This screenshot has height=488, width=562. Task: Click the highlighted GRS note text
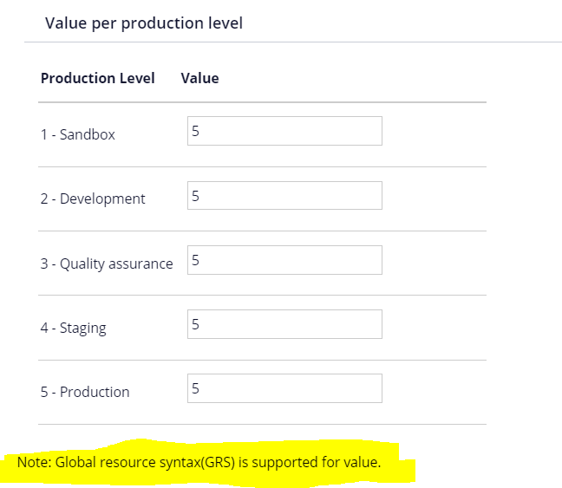click(x=199, y=462)
